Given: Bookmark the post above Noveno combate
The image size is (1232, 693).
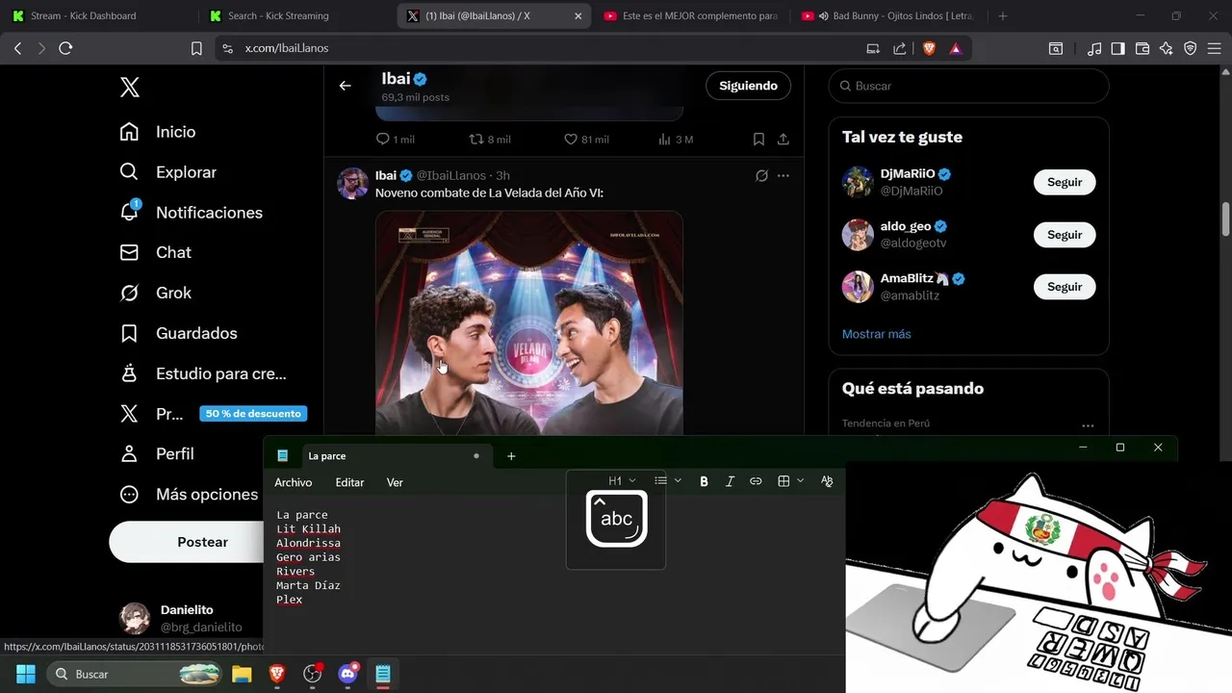Looking at the screenshot, I should click(758, 140).
